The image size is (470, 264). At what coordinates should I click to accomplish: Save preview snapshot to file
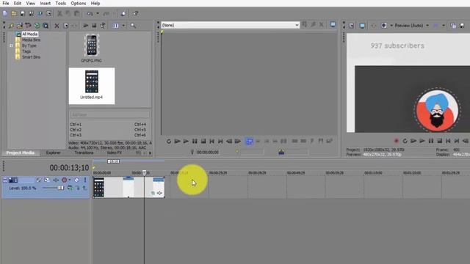[x=462, y=26]
